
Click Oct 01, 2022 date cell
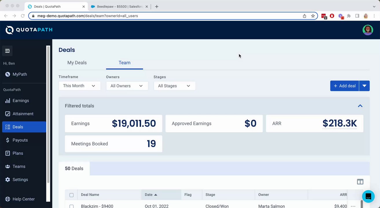tap(157, 206)
